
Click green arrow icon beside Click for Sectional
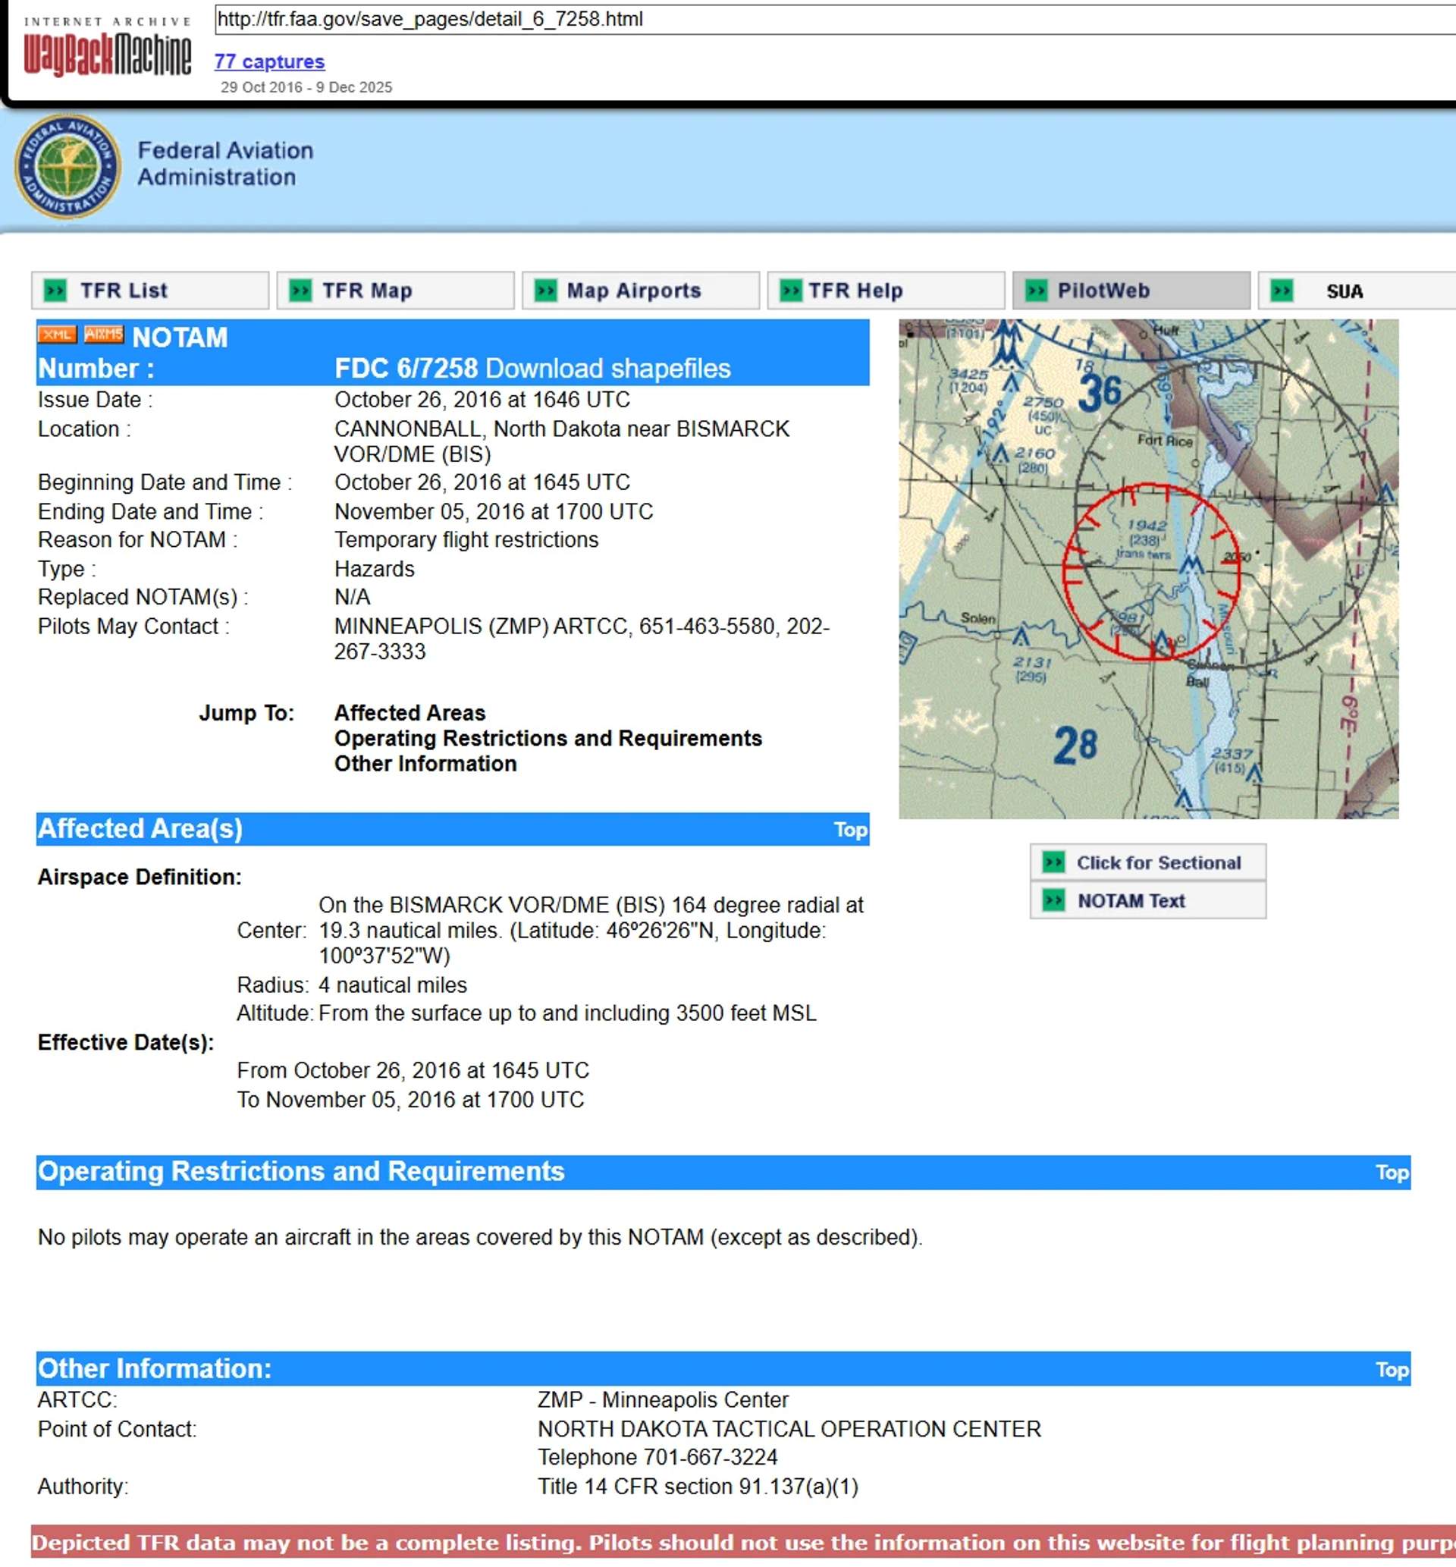tap(1053, 862)
